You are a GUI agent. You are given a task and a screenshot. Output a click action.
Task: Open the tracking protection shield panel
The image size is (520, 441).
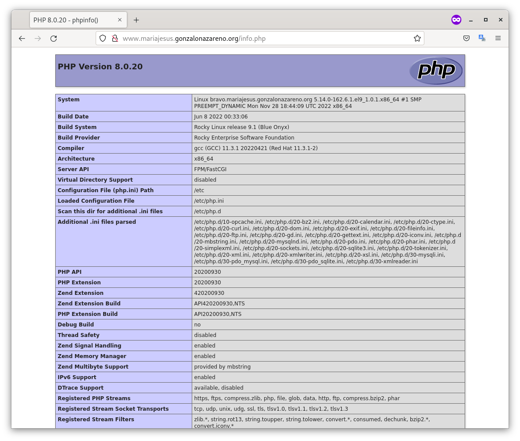pyautogui.click(x=103, y=39)
